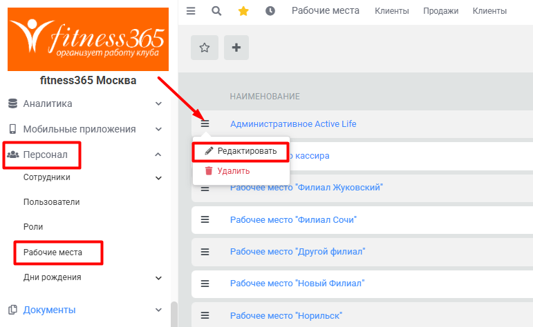This screenshot has height=327, width=533.
Task: Open row menu for Административное Active Life
Action: click(x=205, y=123)
